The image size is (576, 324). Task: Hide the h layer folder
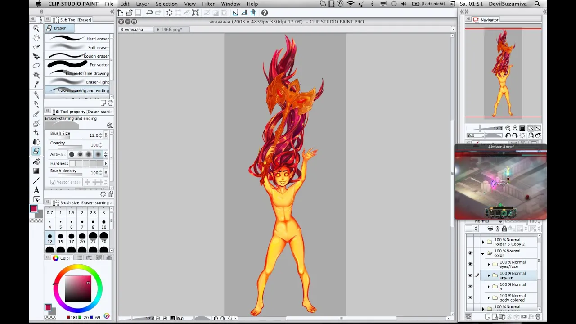coord(470,287)
